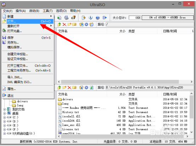The height and width of the screenshot is (146, 196).
Task: Choose 验证文件校验... menu entry
Action: pos(28,59)
